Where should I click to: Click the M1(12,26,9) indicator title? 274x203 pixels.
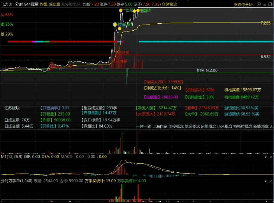pos(12,157)
